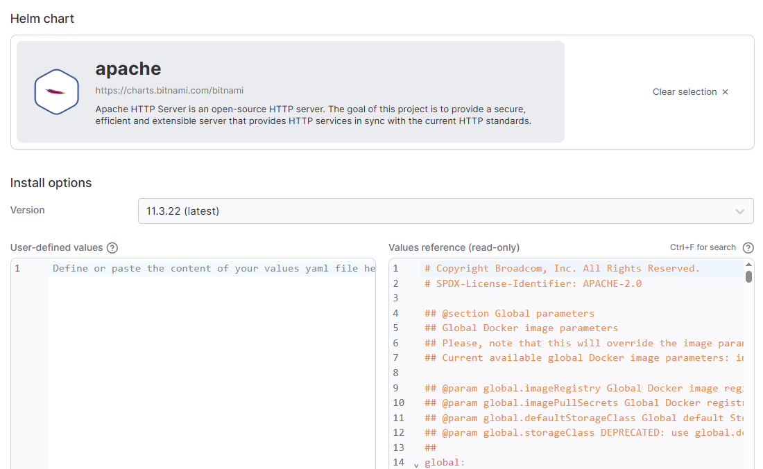
Task: Click the Copyright Broadcom line in reference
Action: 562,269
